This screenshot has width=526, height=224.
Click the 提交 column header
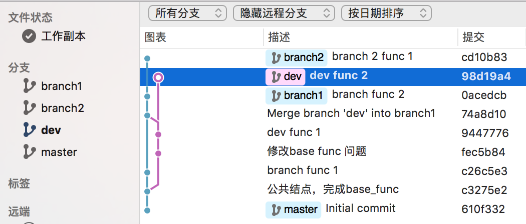point(473,37)
